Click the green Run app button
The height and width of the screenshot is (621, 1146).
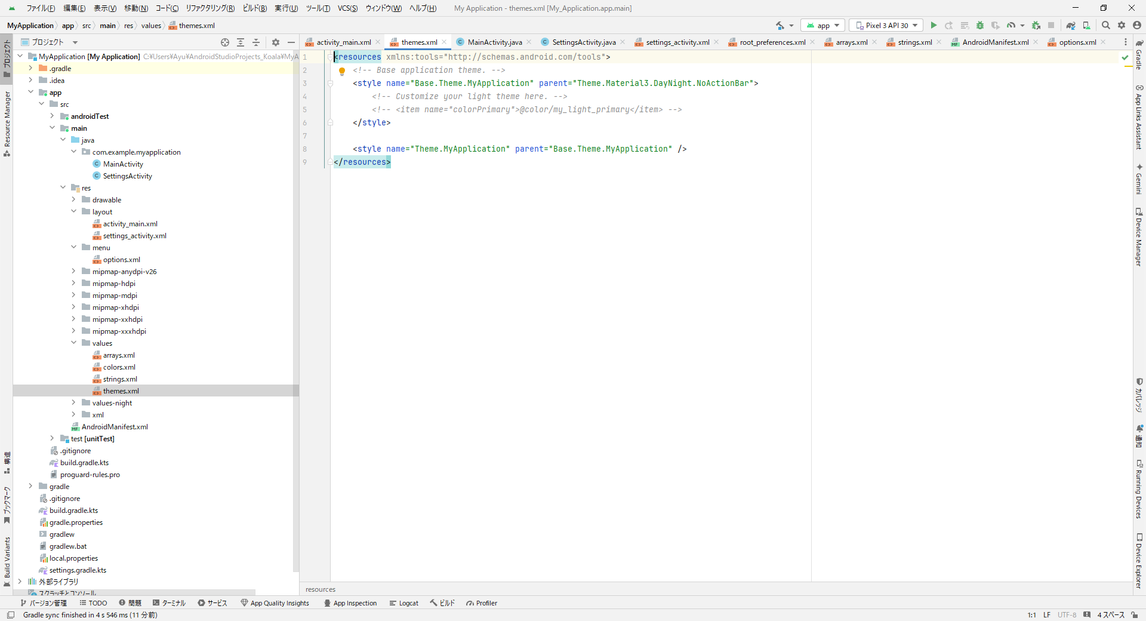pyautogui.click(x=934, y=25)
